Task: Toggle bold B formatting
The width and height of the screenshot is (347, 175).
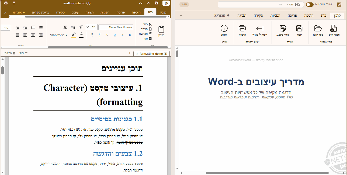Action: pyautogui.click(x=130, y=35)
